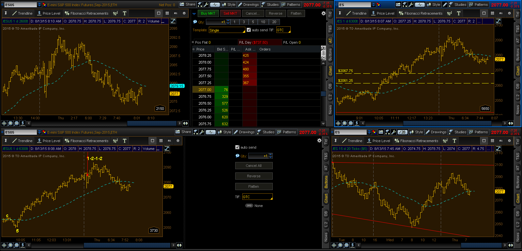The width and height of the screenshot is (522, 251).
Task: Switch top-left chart to four-cell grid view
Action: point(167,13)
